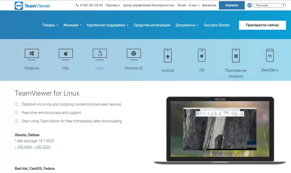The image size is (291, 173).
Task: Click bullet icon beside Real-time remote access
Action: point(16,113)
